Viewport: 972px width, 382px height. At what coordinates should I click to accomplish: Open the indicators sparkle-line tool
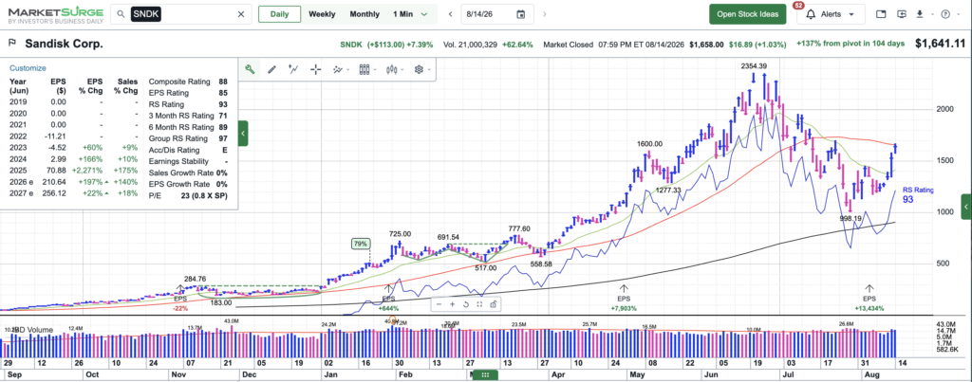tap(338, 69)
